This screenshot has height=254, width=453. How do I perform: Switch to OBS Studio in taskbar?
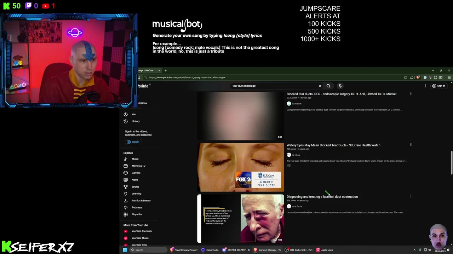click(299, 250)
